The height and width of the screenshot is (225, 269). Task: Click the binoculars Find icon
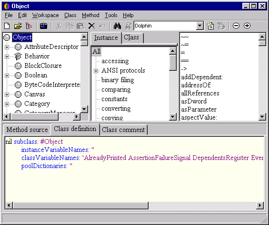pyautogui.click(x=117, y=26)
